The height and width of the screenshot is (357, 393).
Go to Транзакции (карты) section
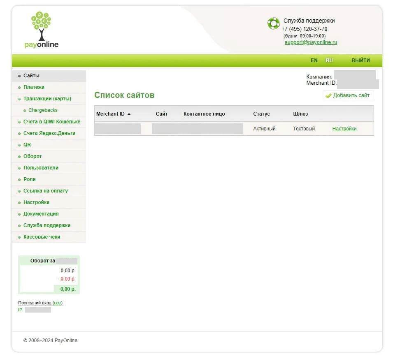[x=47, y=99]
